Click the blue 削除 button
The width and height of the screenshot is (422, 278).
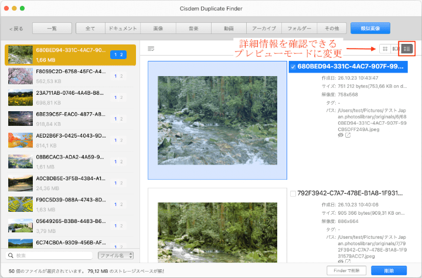click(x=389, y=270)
